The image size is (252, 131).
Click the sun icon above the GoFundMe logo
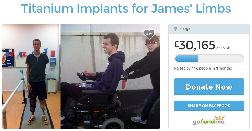coord(220,117)
